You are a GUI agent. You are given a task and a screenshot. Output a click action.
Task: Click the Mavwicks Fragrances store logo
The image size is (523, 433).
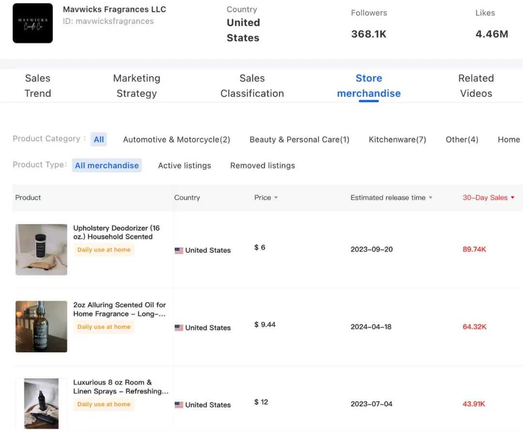click(33, 23)
